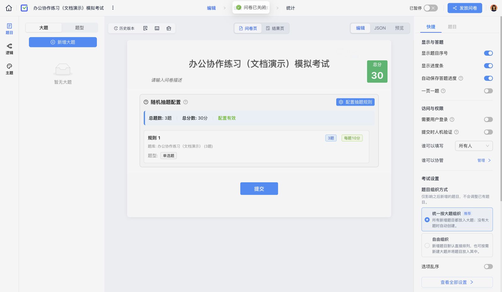Go to 统计 step in top navigation

[291, 8]
